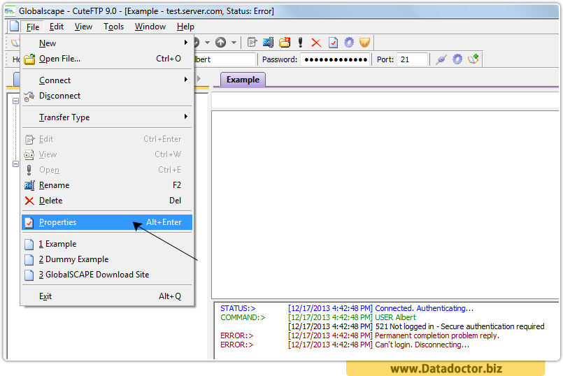
Task: Choose Disconnect from File menu
Action: pyautogui.click(x=107, y=96)
